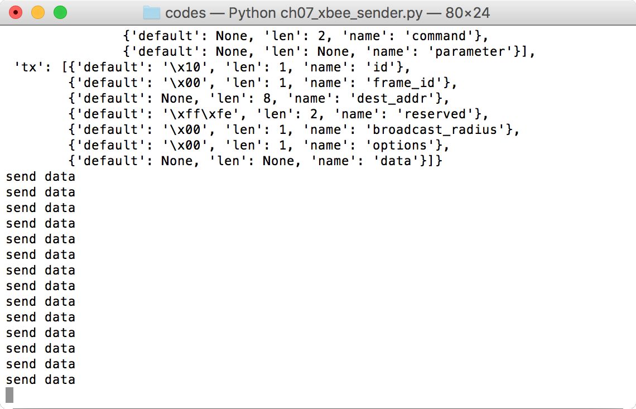
Task: Click the red close window button
Action: point(16,13)
